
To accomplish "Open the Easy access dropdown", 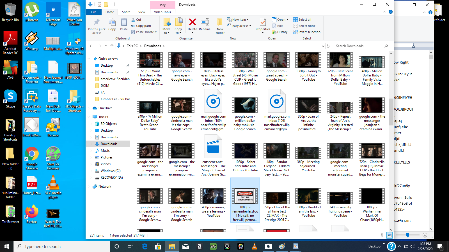I will [239, 26].
